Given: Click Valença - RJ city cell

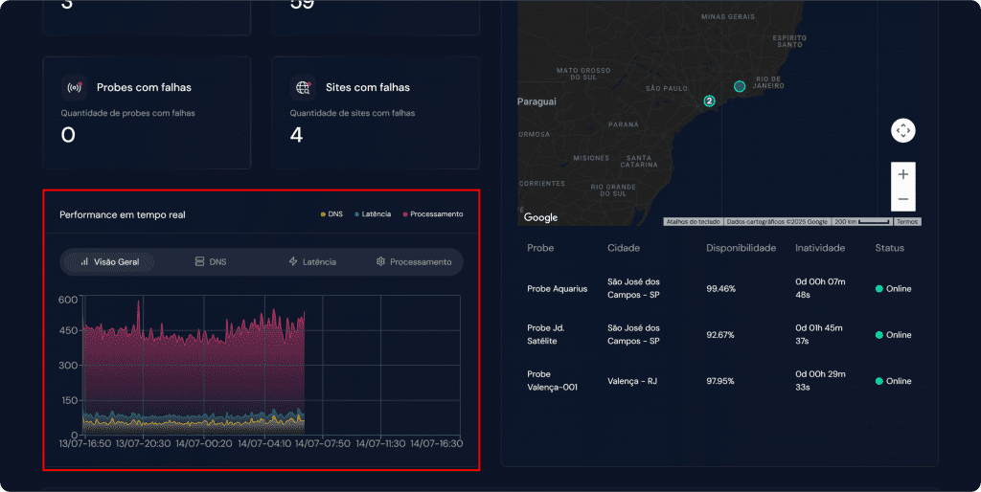Looking at the screenshot, I should 632,381.
